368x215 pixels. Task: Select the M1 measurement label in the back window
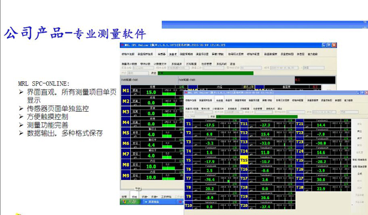126,91
